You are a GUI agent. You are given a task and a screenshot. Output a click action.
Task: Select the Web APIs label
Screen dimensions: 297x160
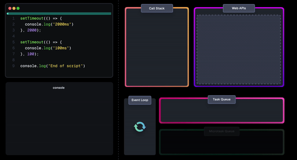pos(239,8)
